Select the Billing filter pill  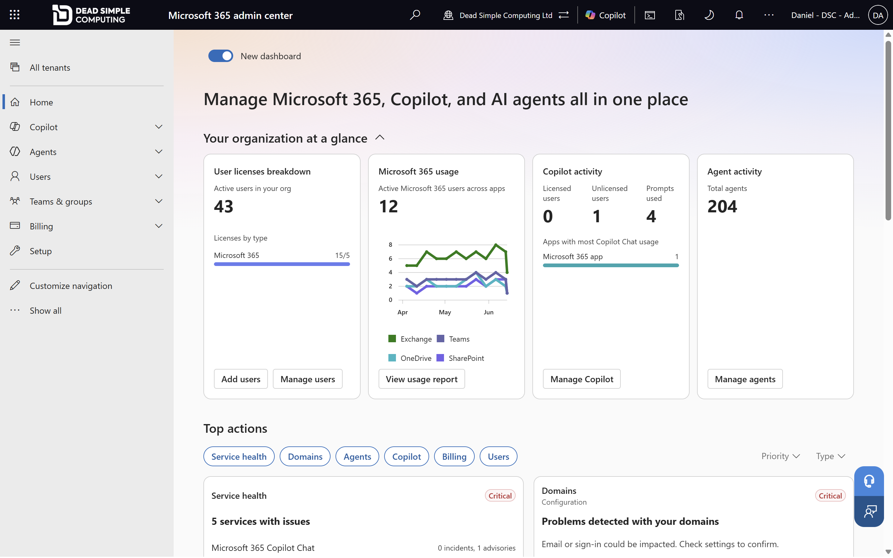(x=454, y=457)
